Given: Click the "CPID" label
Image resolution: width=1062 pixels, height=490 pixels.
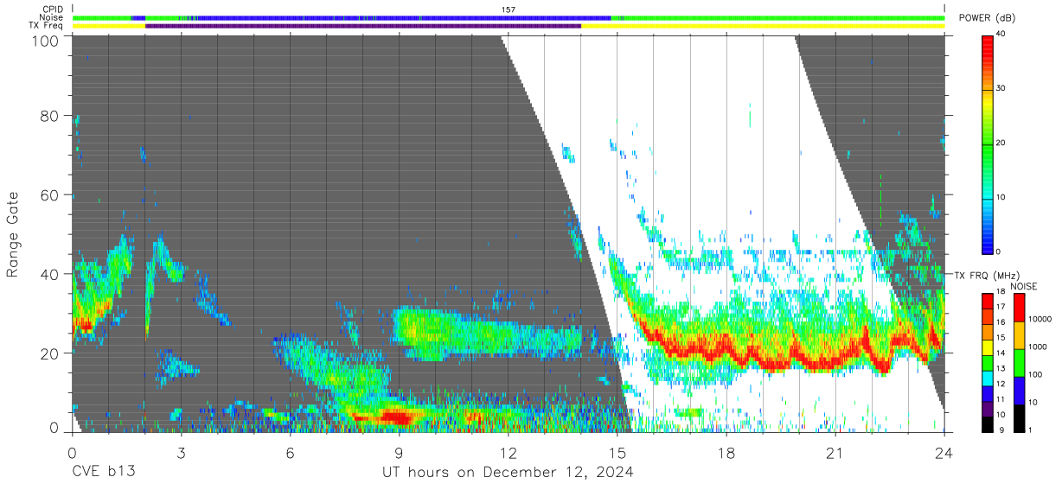Looking at the screenshot, I should [54, 10].
